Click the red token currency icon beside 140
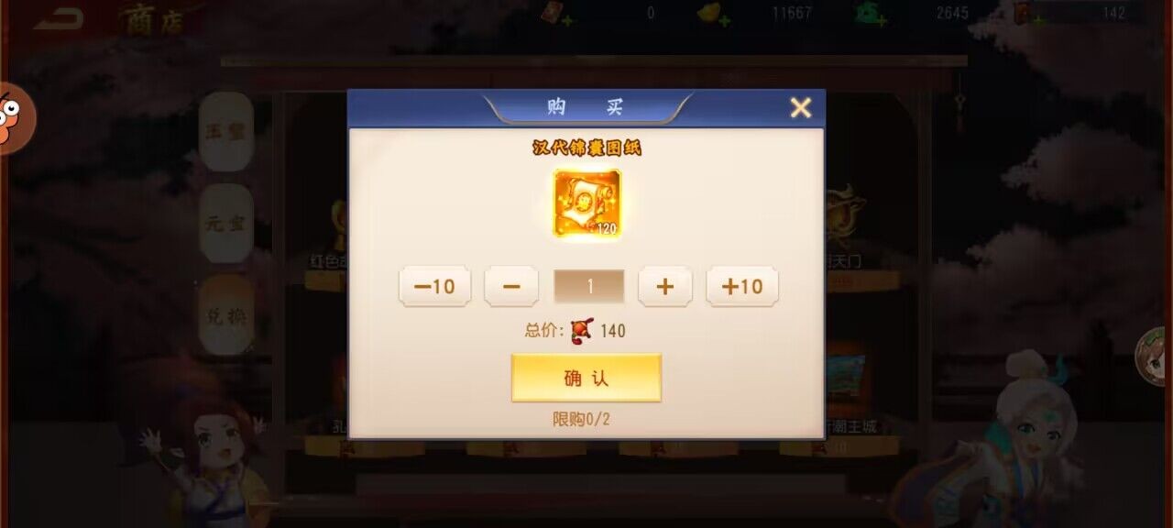Viewport: 1173px width, 528px height. [x=581, y=330]
